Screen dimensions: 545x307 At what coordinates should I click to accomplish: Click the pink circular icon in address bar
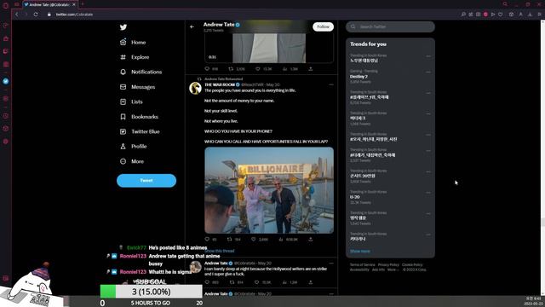pos(485,14)
